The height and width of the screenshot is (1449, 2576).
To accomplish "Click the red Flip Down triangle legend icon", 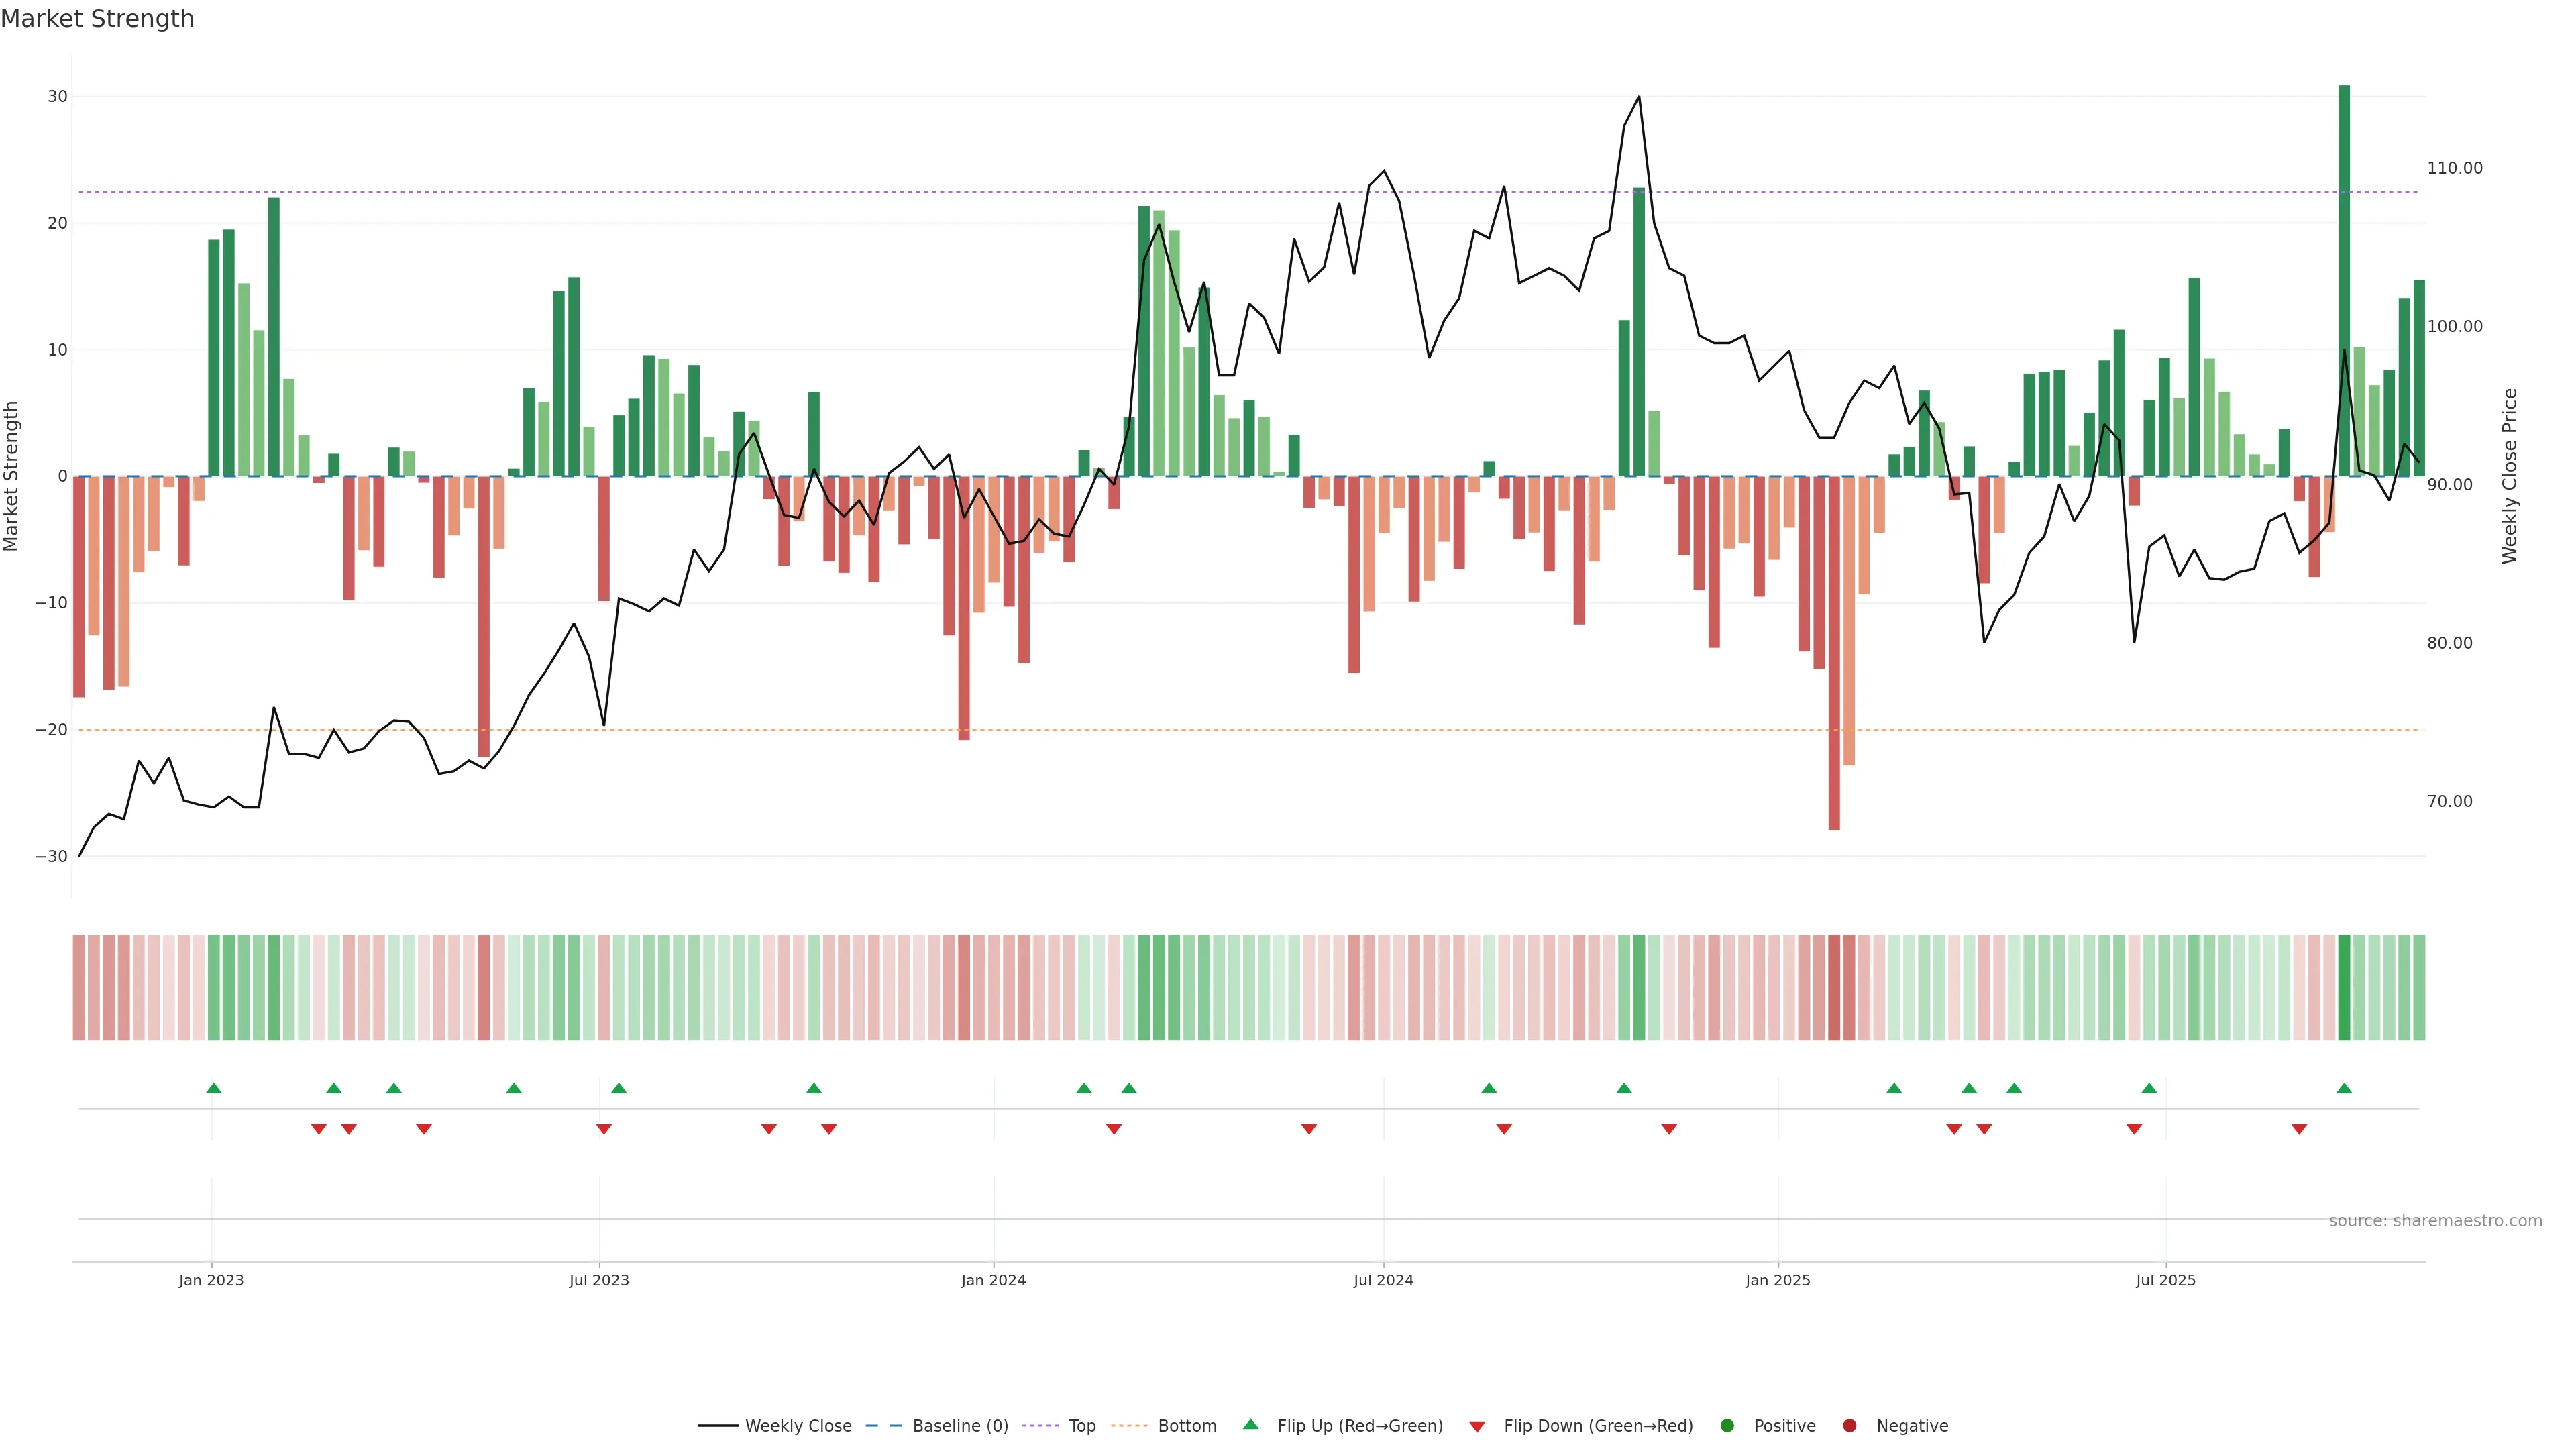I will click(x=1477, y=1426).
